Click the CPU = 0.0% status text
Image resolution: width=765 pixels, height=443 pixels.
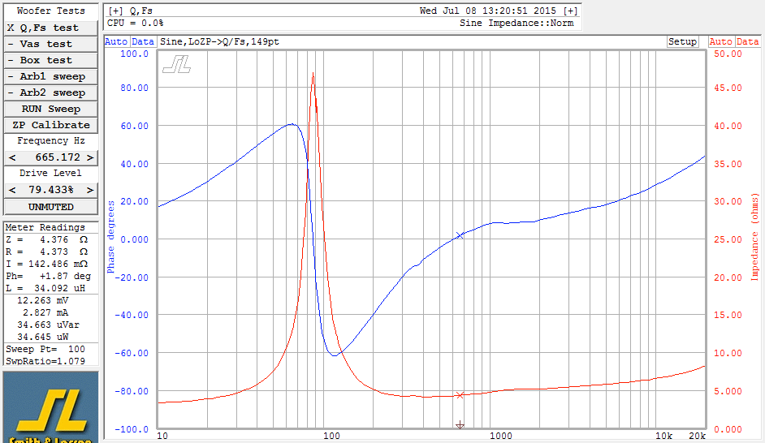pyautogui.click(x=135, y=23)
